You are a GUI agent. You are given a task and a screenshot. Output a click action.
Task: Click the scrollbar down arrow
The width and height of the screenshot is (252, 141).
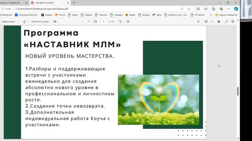[x=238, y=138]
